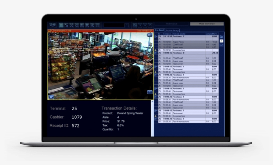
Task: Click the white 25 terminal box
Action: click(221, 41)
